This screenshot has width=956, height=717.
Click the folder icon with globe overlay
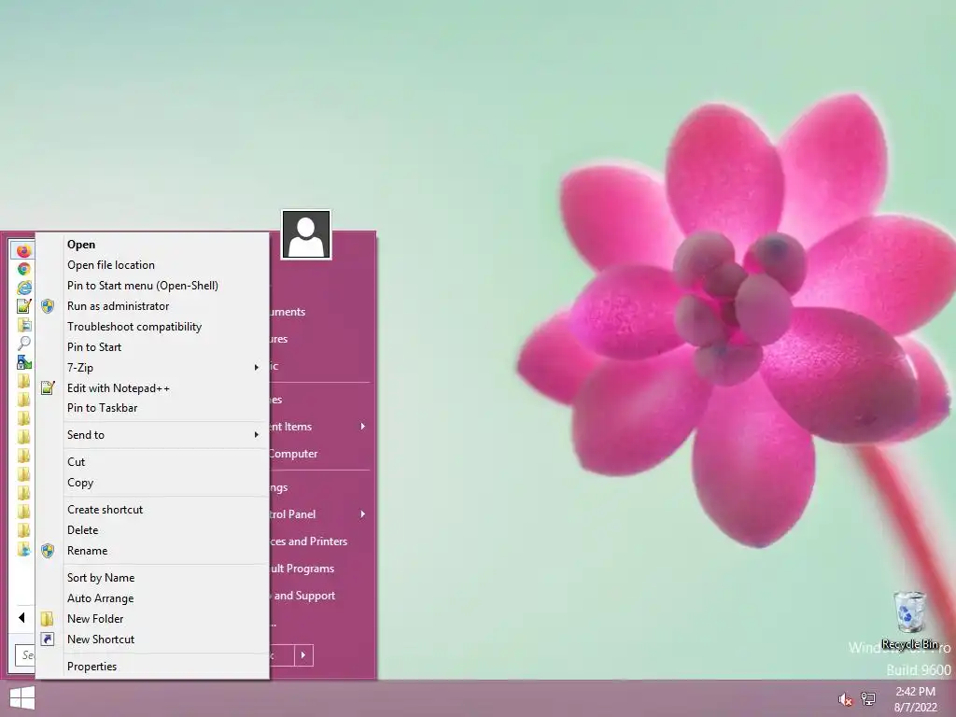click(23, 549)
